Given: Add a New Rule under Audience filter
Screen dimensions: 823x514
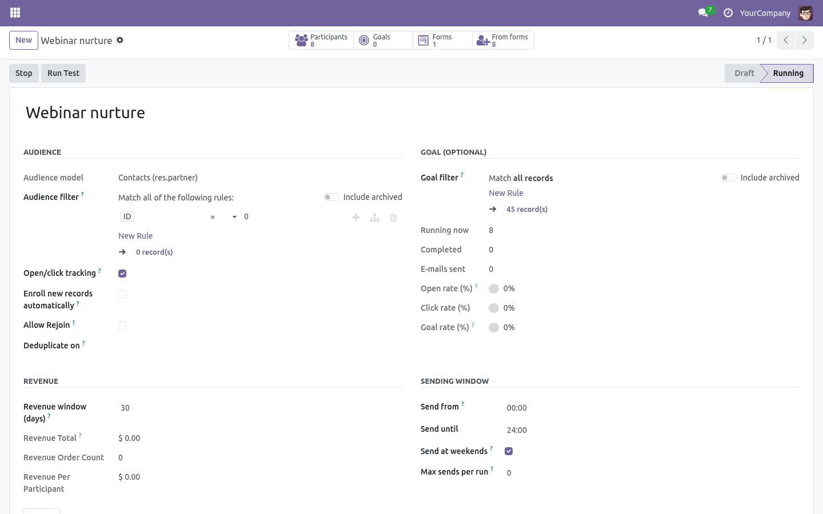Looking at the screenshot, I should 135,236.
